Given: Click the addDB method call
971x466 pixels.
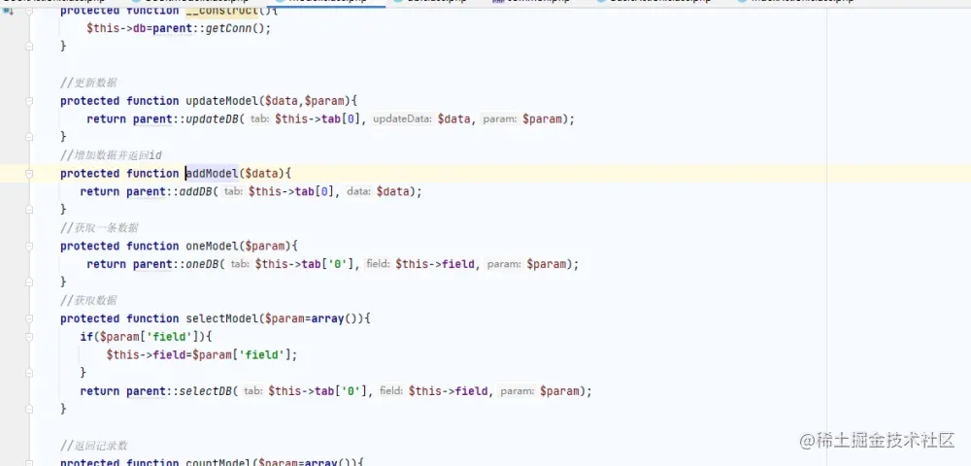Looking at the screenshot, I should (x=196, y=192).
